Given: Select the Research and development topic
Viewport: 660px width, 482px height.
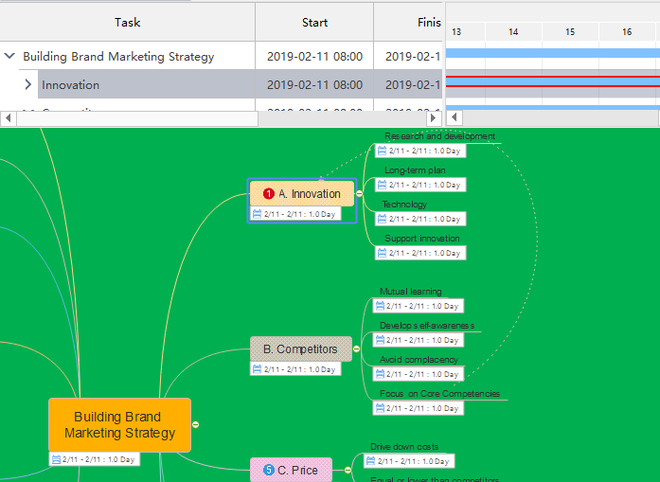Looking at the screenshot, I should coord(439,136).
